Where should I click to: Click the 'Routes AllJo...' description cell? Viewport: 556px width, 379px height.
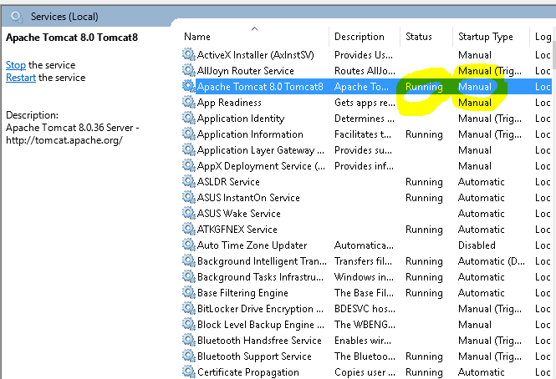click(365, 71)
